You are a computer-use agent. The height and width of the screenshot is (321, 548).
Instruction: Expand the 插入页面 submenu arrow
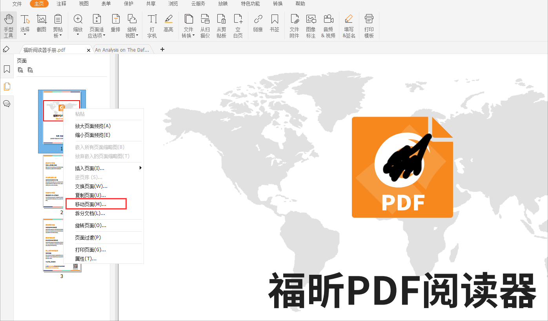tap(140, 168)
